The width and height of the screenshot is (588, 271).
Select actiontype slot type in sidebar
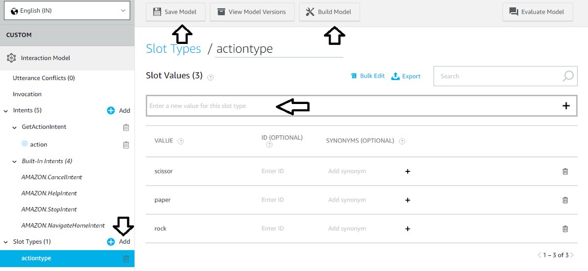coord(36,258)
